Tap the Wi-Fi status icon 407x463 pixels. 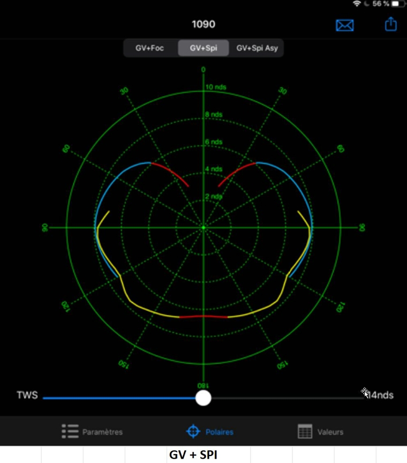point(357,4)
